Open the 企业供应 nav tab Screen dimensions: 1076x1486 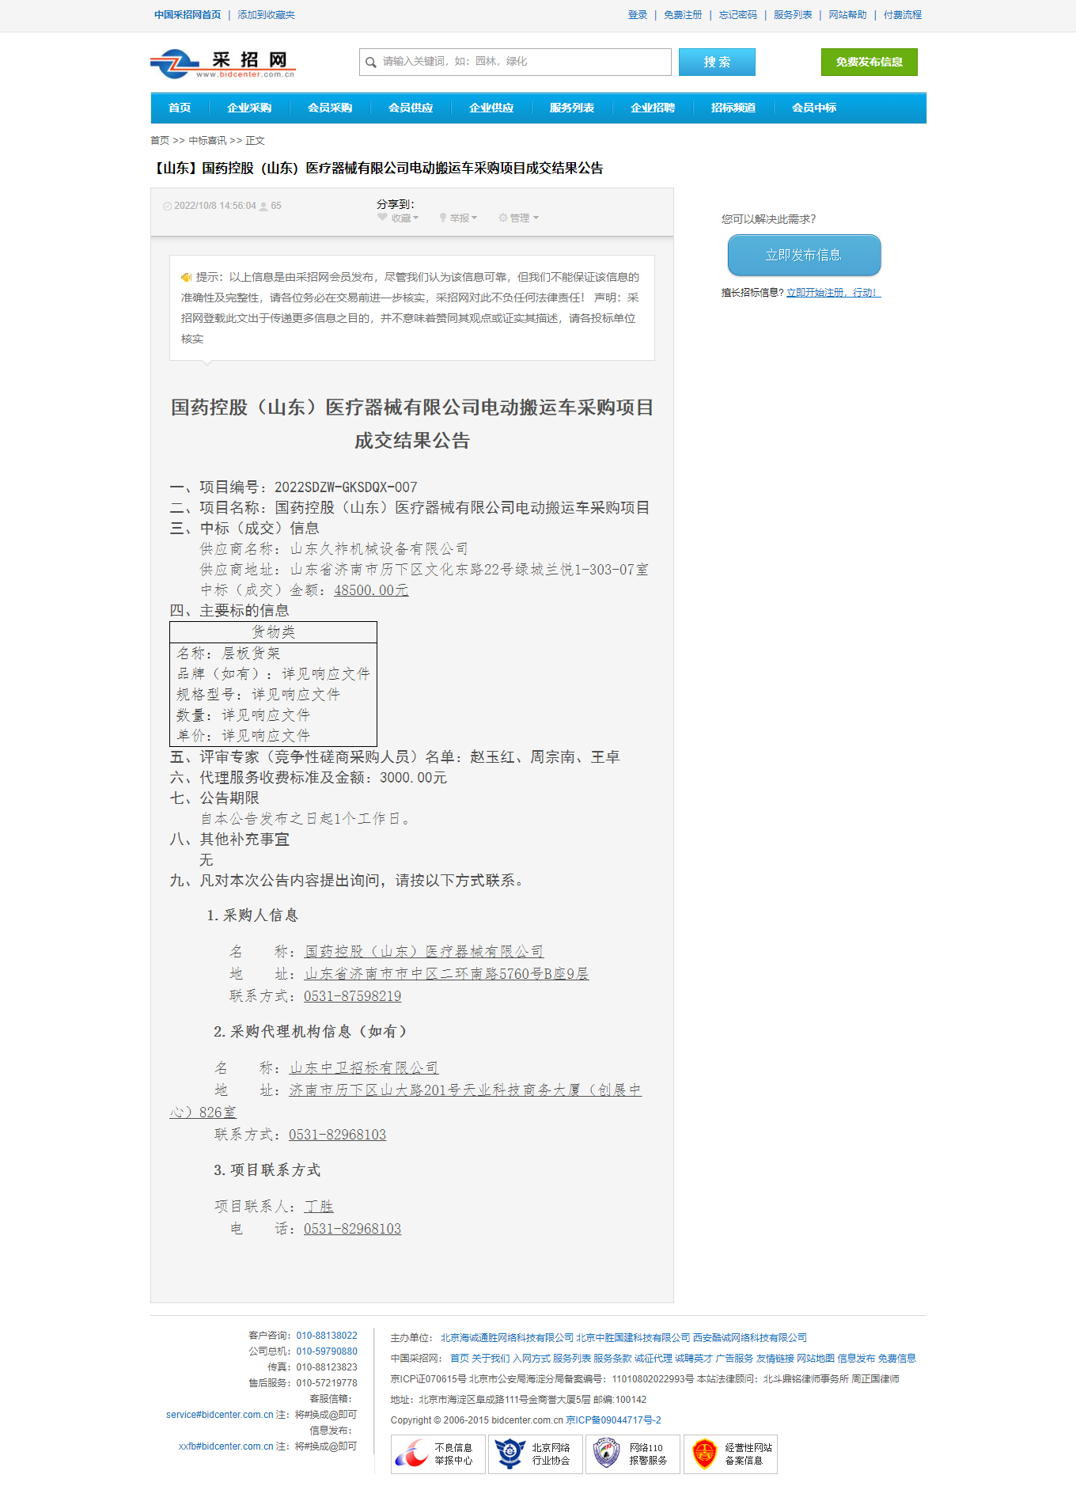491,108
